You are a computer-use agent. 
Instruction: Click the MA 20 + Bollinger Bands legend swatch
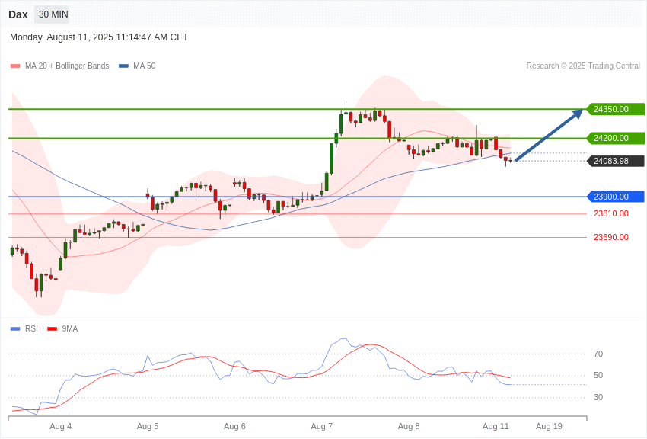tap(15, 66)
